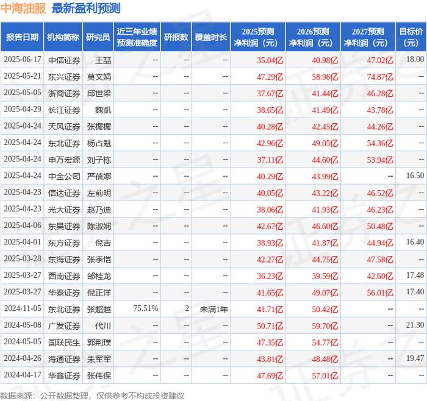Click 54.36亿 in 2027 forecast

pos(380,143)
